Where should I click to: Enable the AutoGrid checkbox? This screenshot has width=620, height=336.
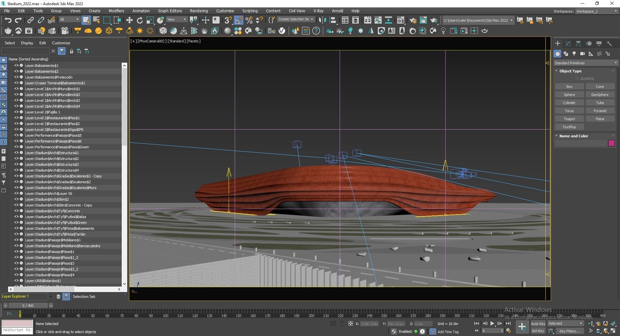click(577, 79)
